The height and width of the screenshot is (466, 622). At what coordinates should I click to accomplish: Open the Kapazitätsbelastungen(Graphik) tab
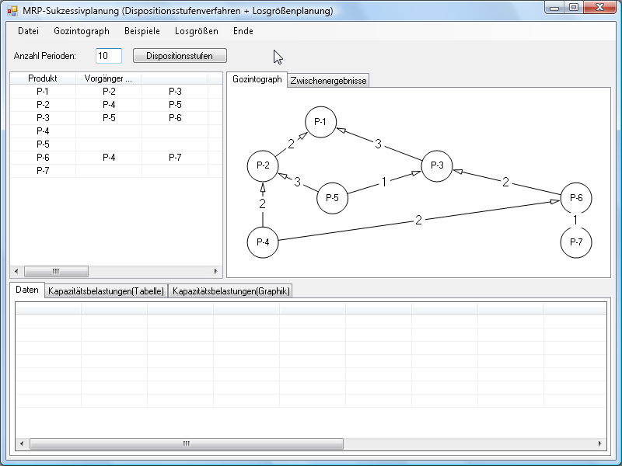[x=231, y=291]
